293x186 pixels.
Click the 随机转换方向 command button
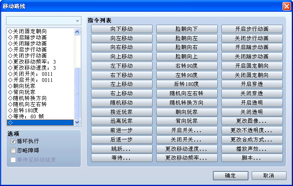[x=187, y=103]
